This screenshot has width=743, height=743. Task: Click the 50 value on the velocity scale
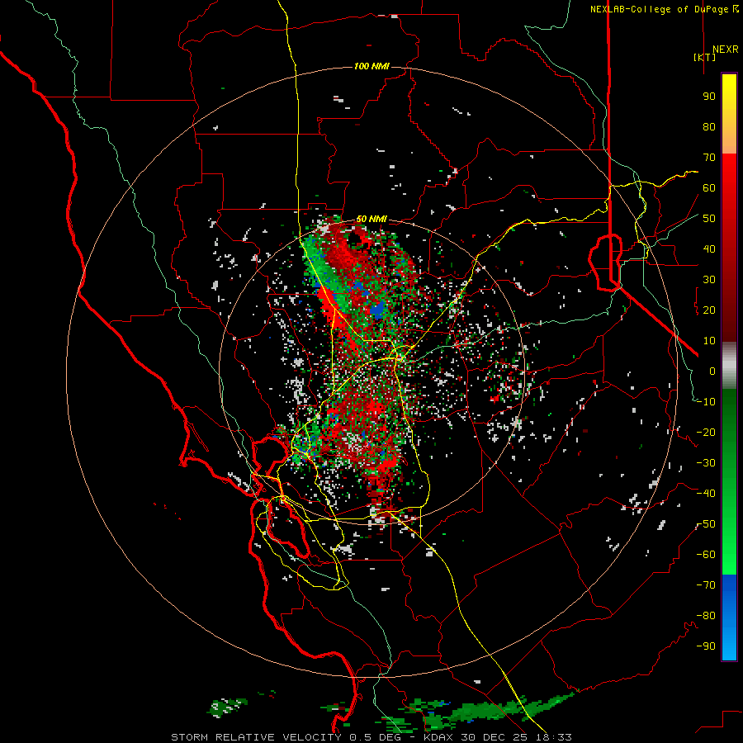point(709,219)
